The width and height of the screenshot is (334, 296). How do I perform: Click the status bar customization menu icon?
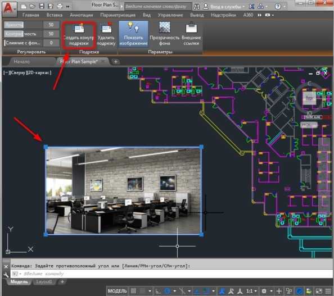tap(328, 291)
